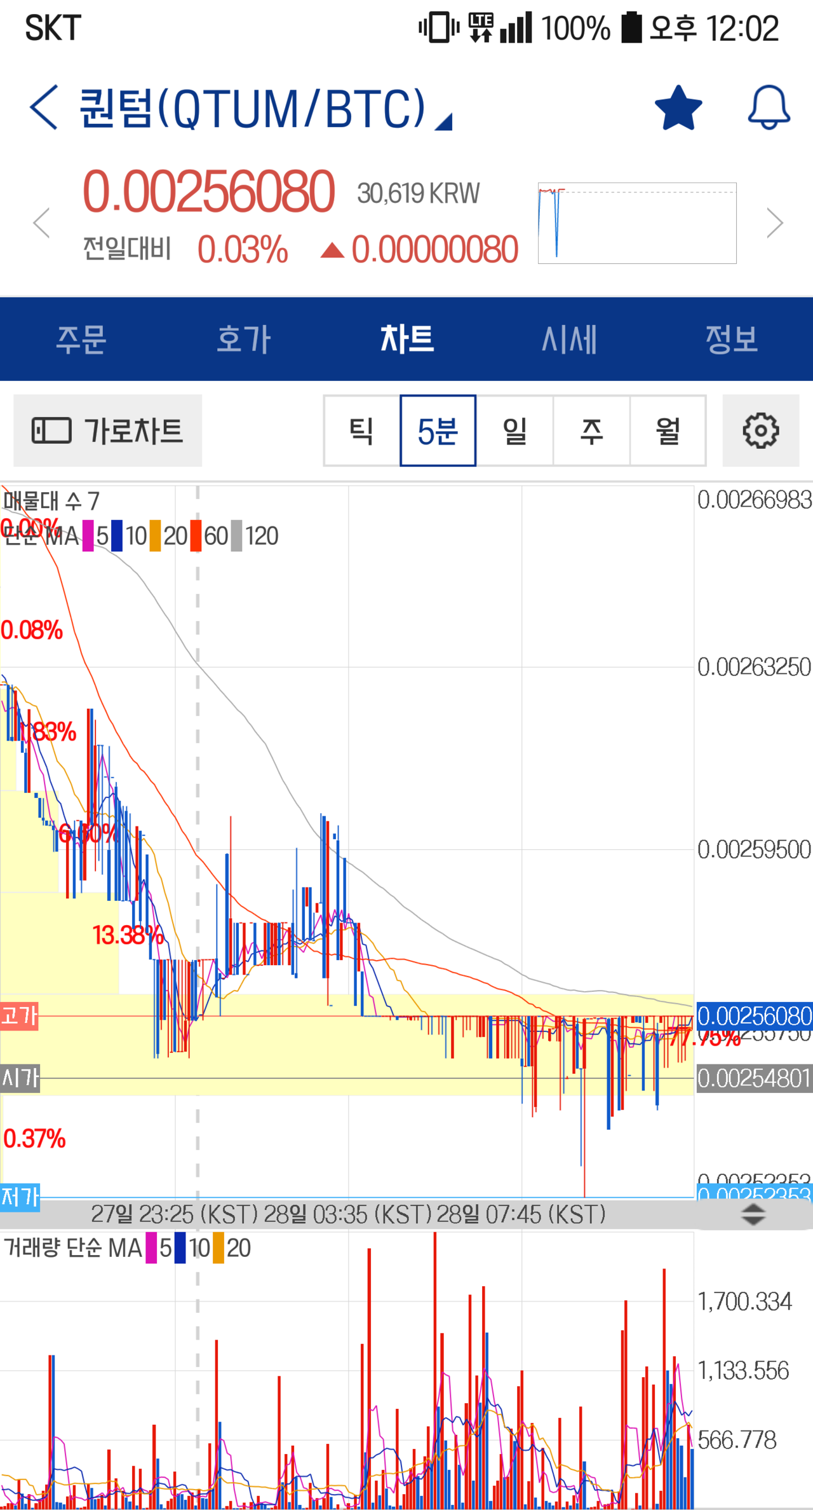813x1510 pixels.
Task: Tap the back arrow icon
Action: point(44,107)
